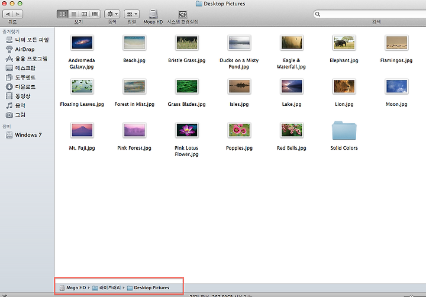
Task: Open Desktop in sidebar
Action: click(21, 68)
